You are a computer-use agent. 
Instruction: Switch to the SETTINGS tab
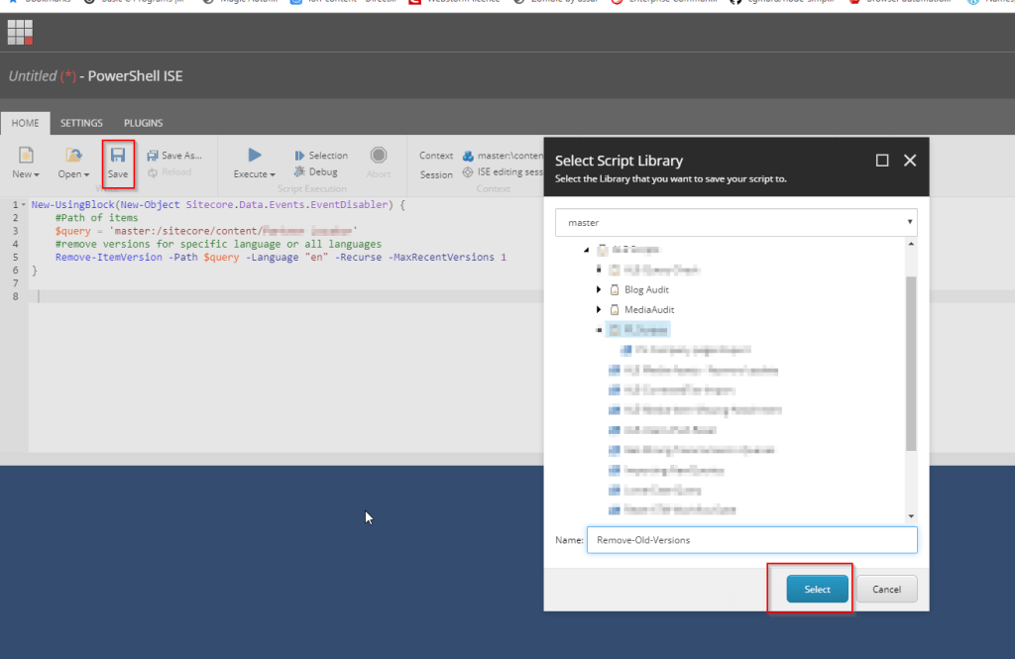[x=80, y=122]
